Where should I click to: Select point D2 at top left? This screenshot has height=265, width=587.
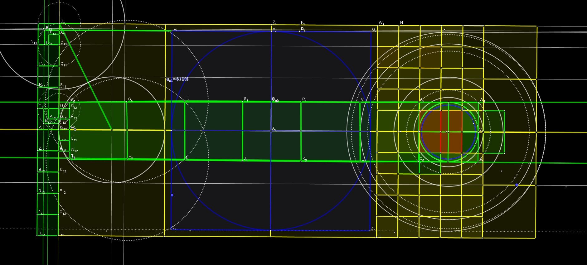[60, 24]
